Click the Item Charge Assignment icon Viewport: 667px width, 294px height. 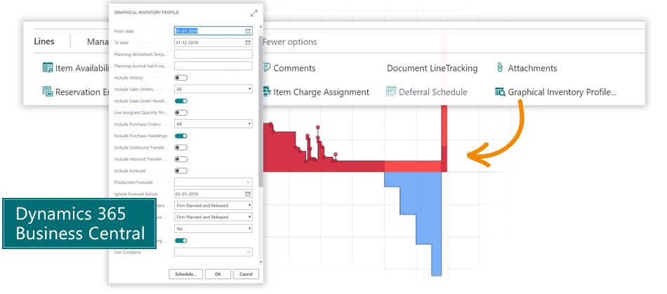[x=266, y=92]
